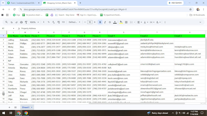Select the paint format roller icon
This screenshot has width=207, height=116.
(x=26, y=22)
